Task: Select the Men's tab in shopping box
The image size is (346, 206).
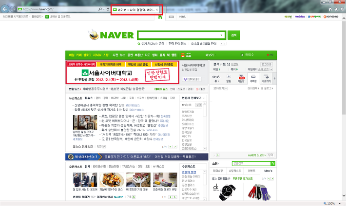Action: click(268, 171)
